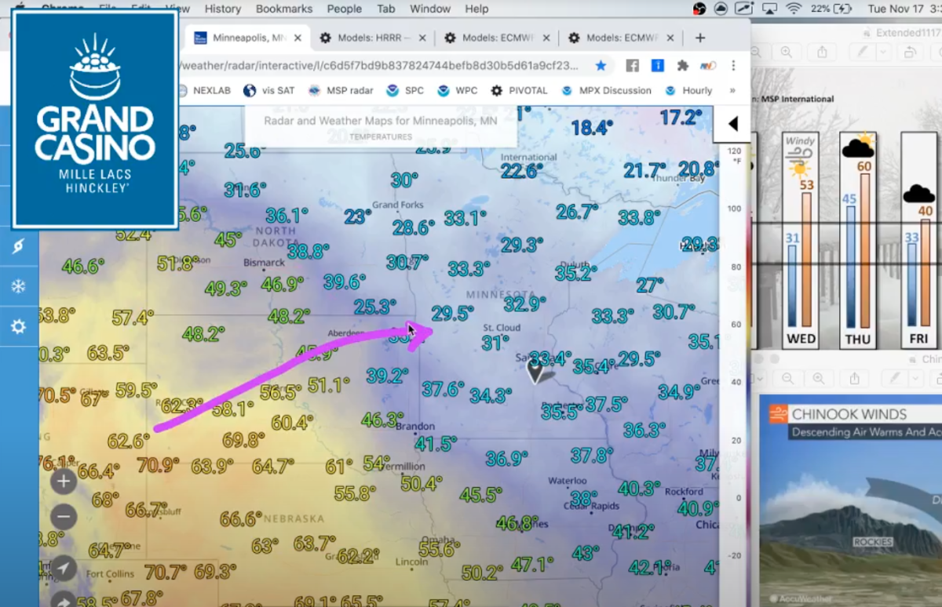Open the Chrome extensions puzzle icon
The height and width of the screenshot is (607, 942).
point(683,66)
